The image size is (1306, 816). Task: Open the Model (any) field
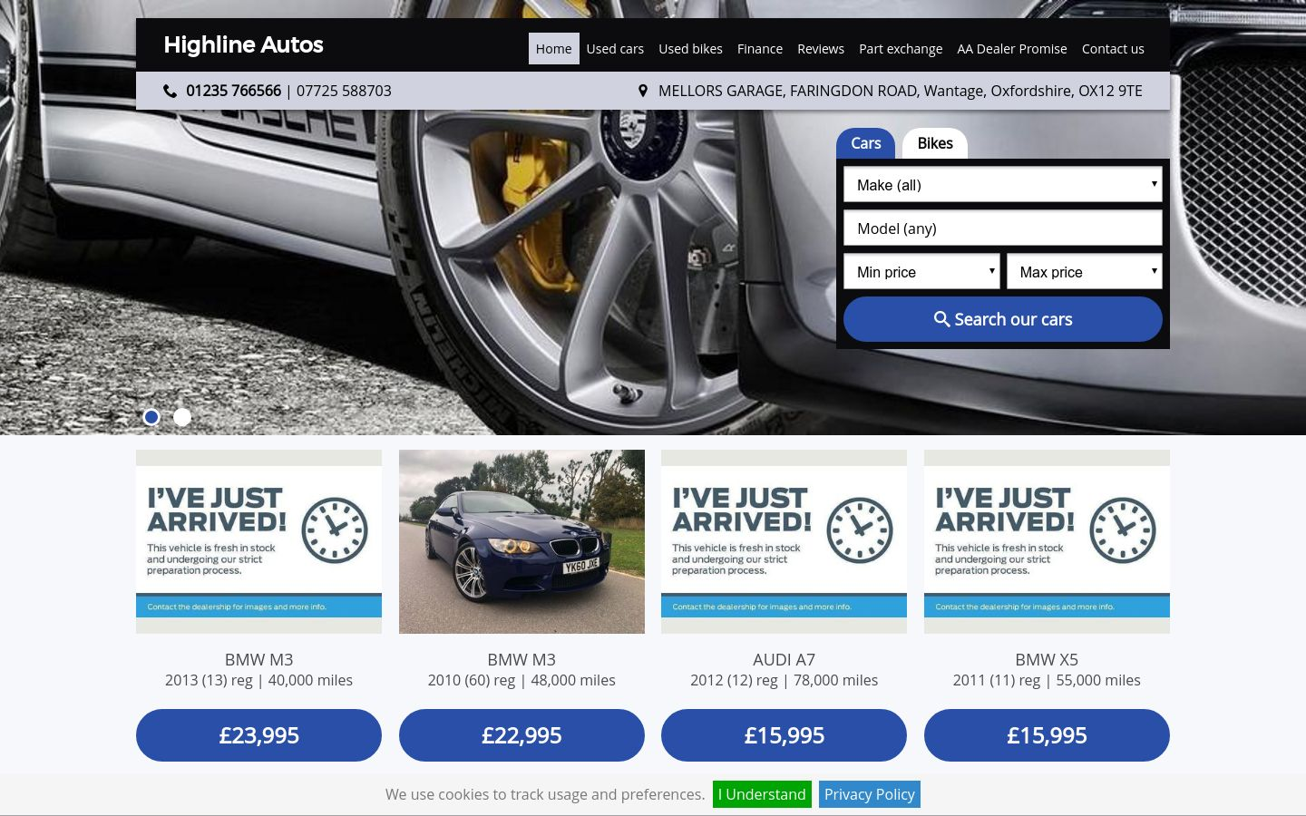[1003, 228]
